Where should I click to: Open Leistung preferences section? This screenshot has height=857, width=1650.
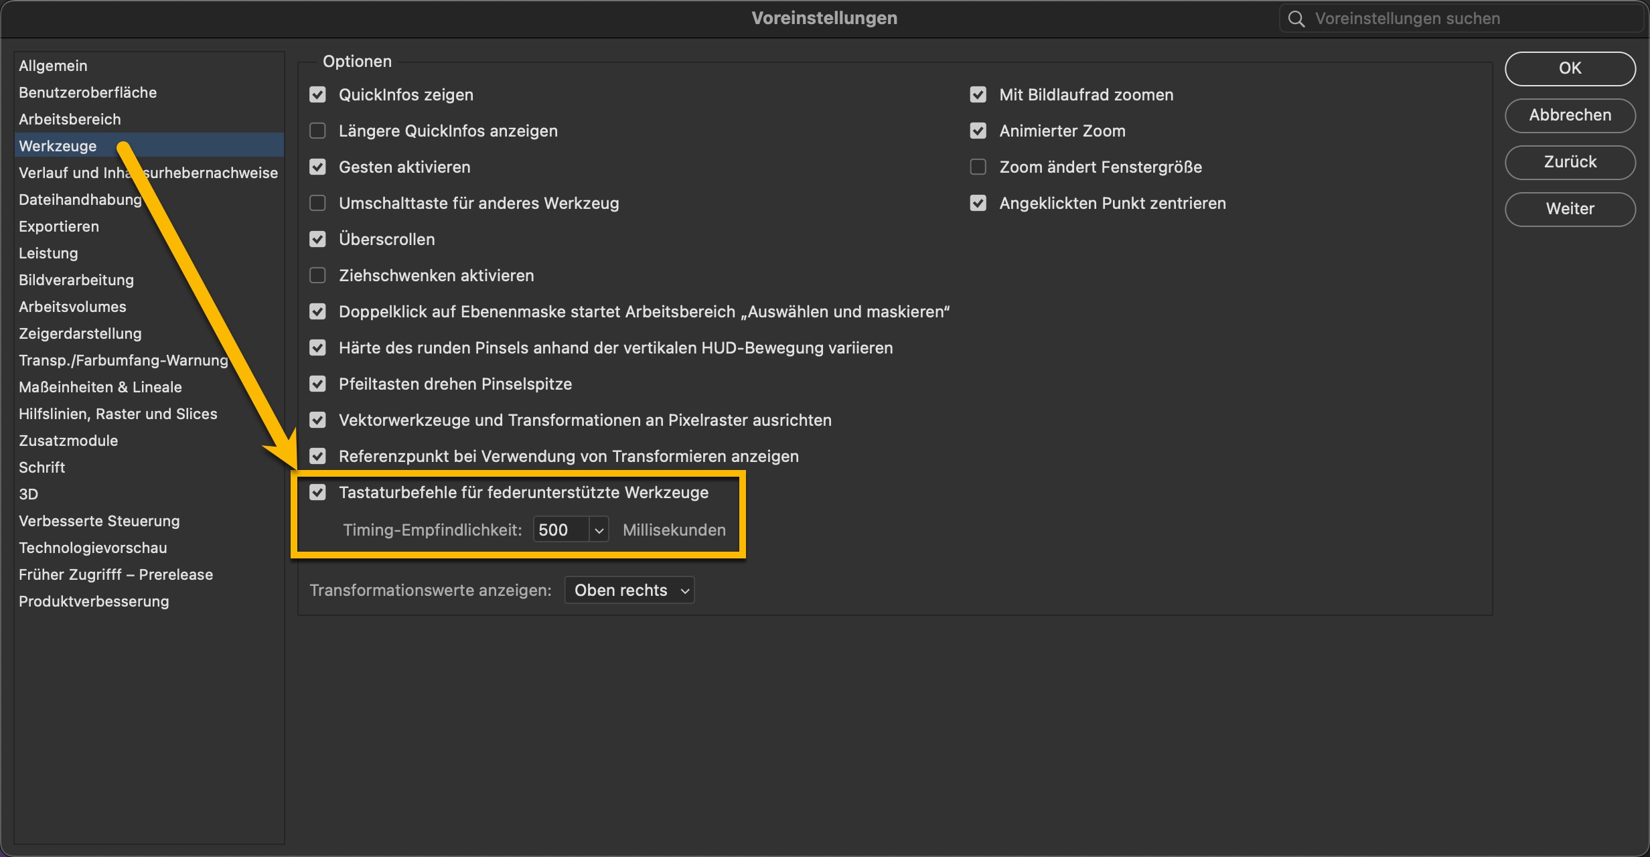click(48, 253)
